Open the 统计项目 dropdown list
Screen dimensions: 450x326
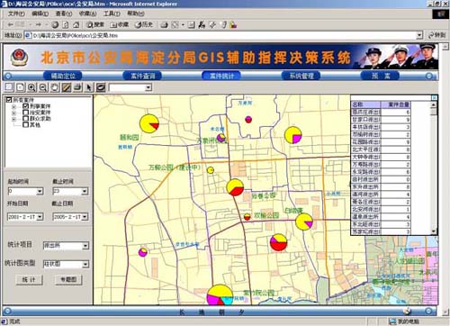point(85,246)
